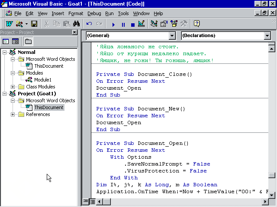Toggle Folders view in Project panel

[x=28, y=41]
